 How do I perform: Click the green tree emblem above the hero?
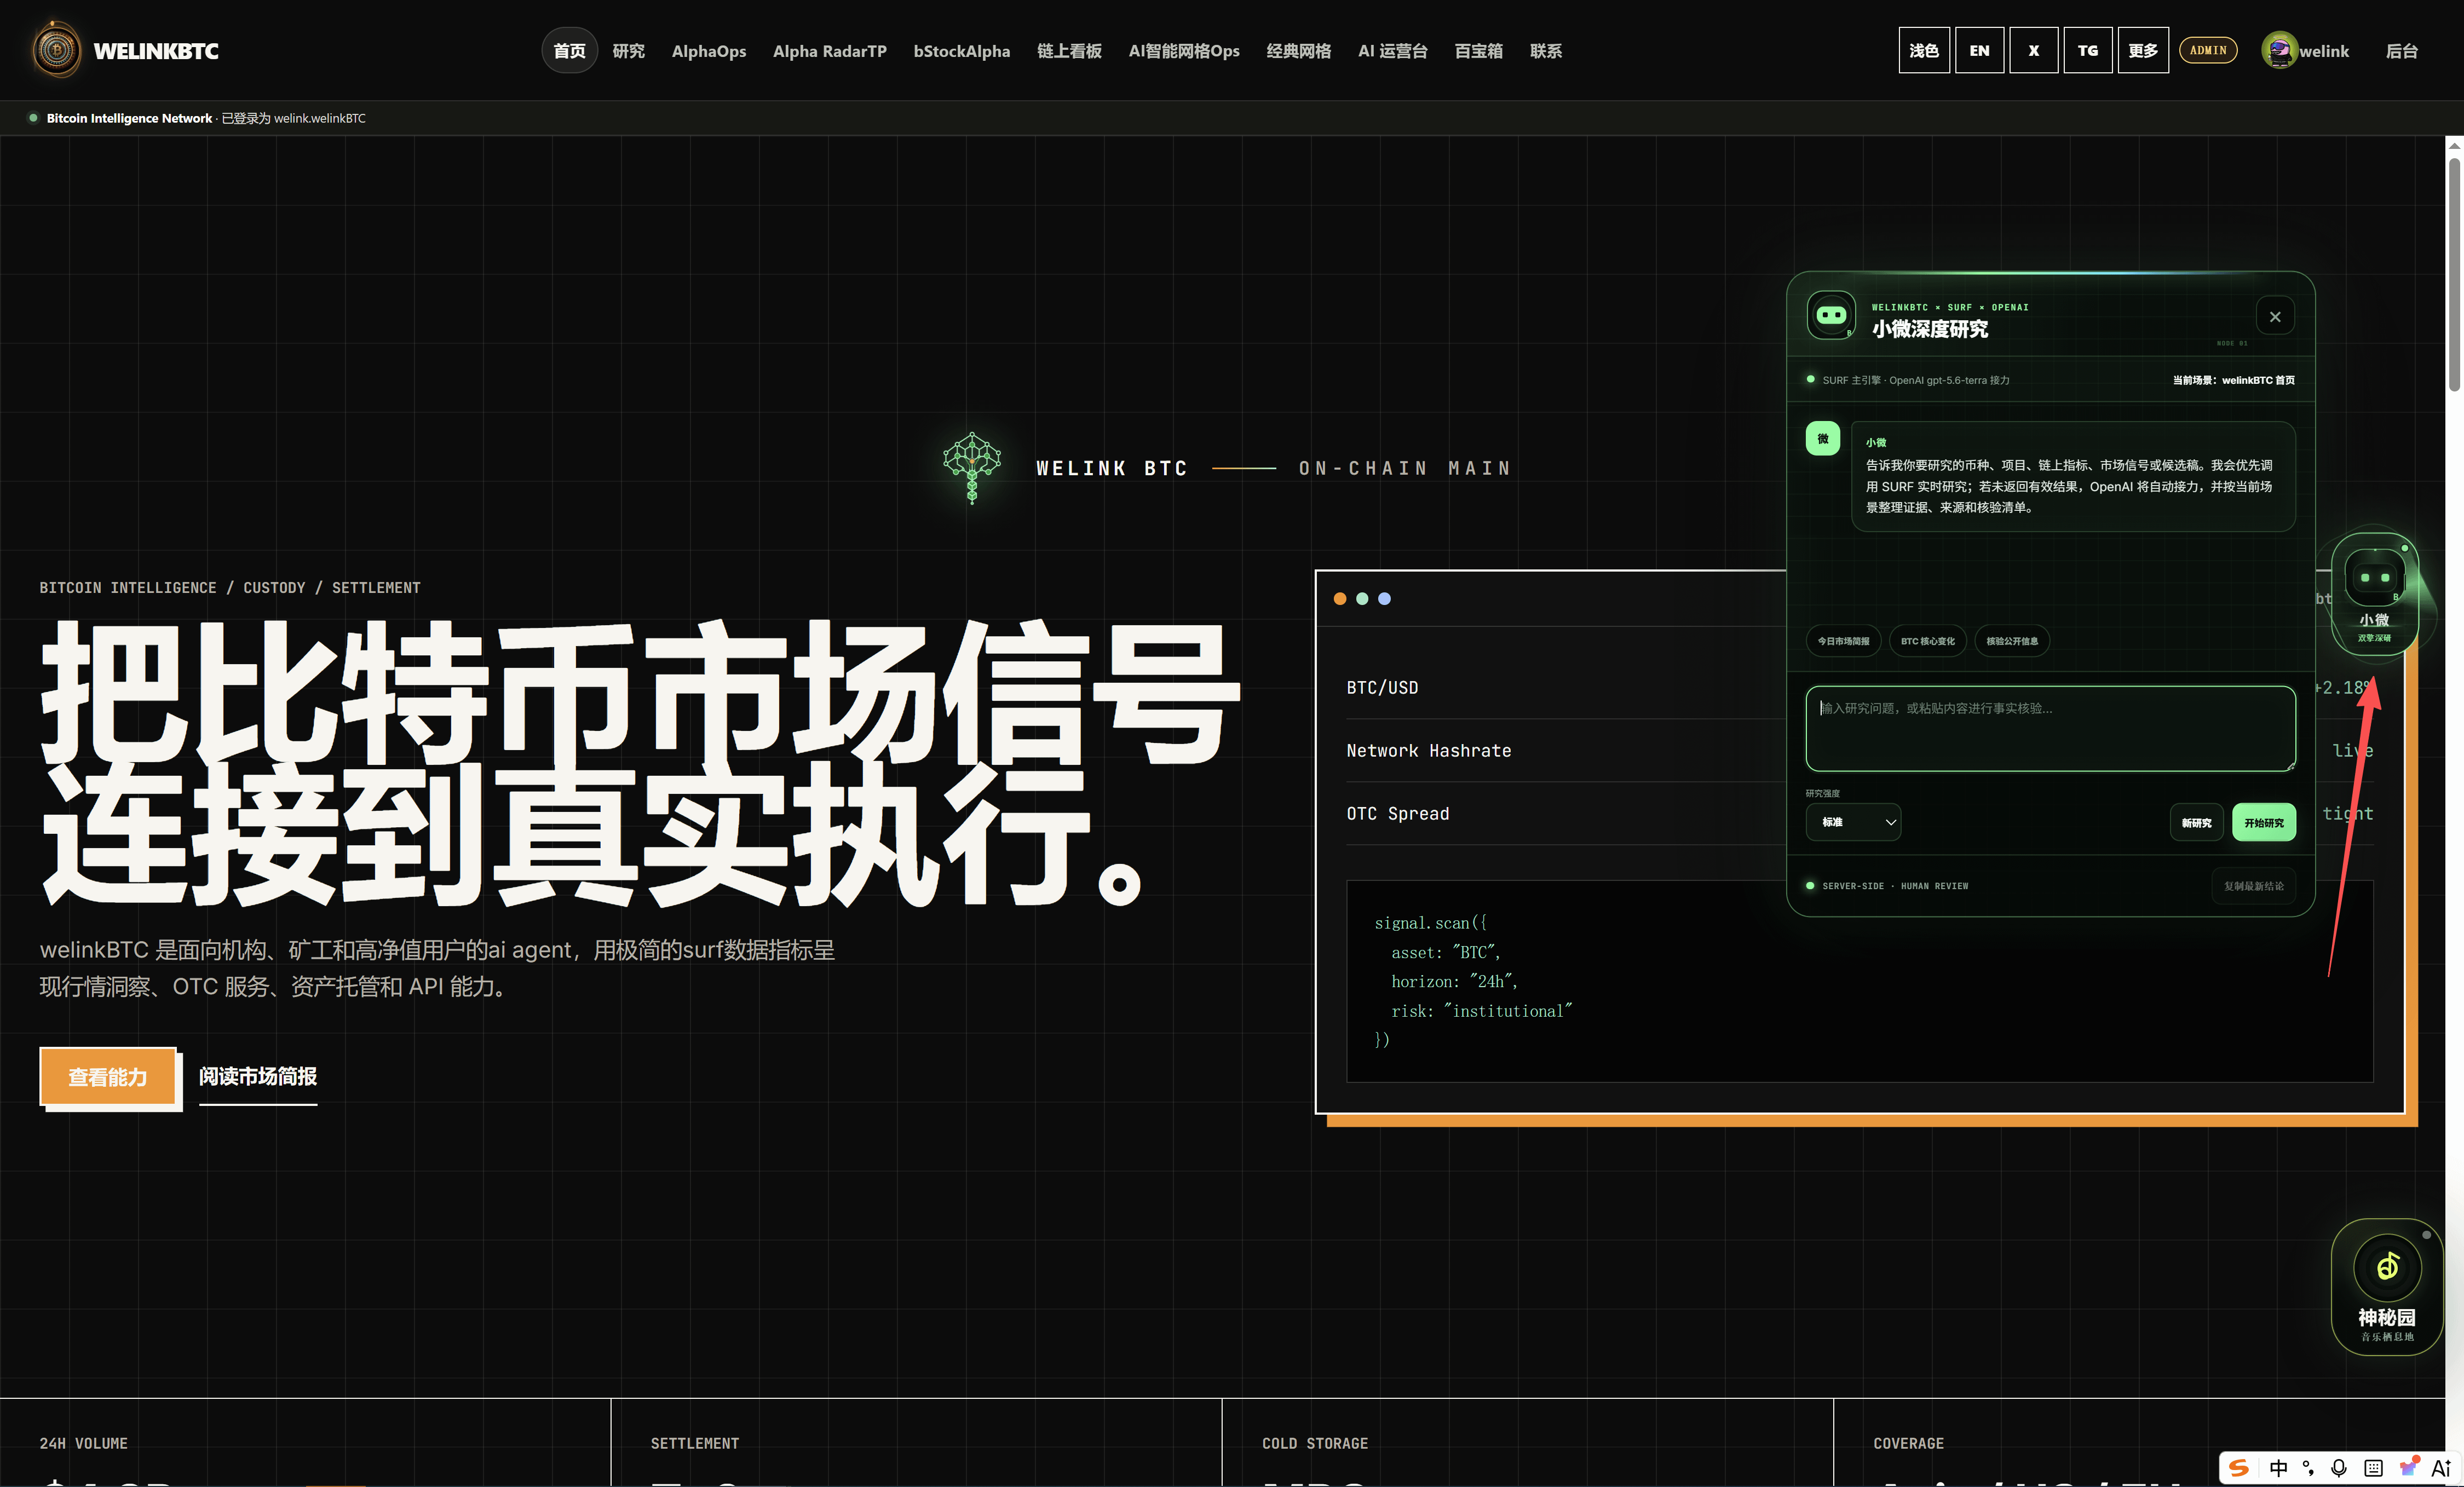tap(971, 467)
